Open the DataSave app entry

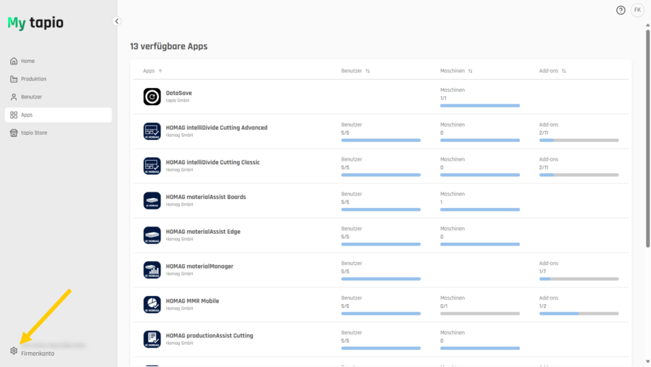pyautogui.click(x=178, y=93)
